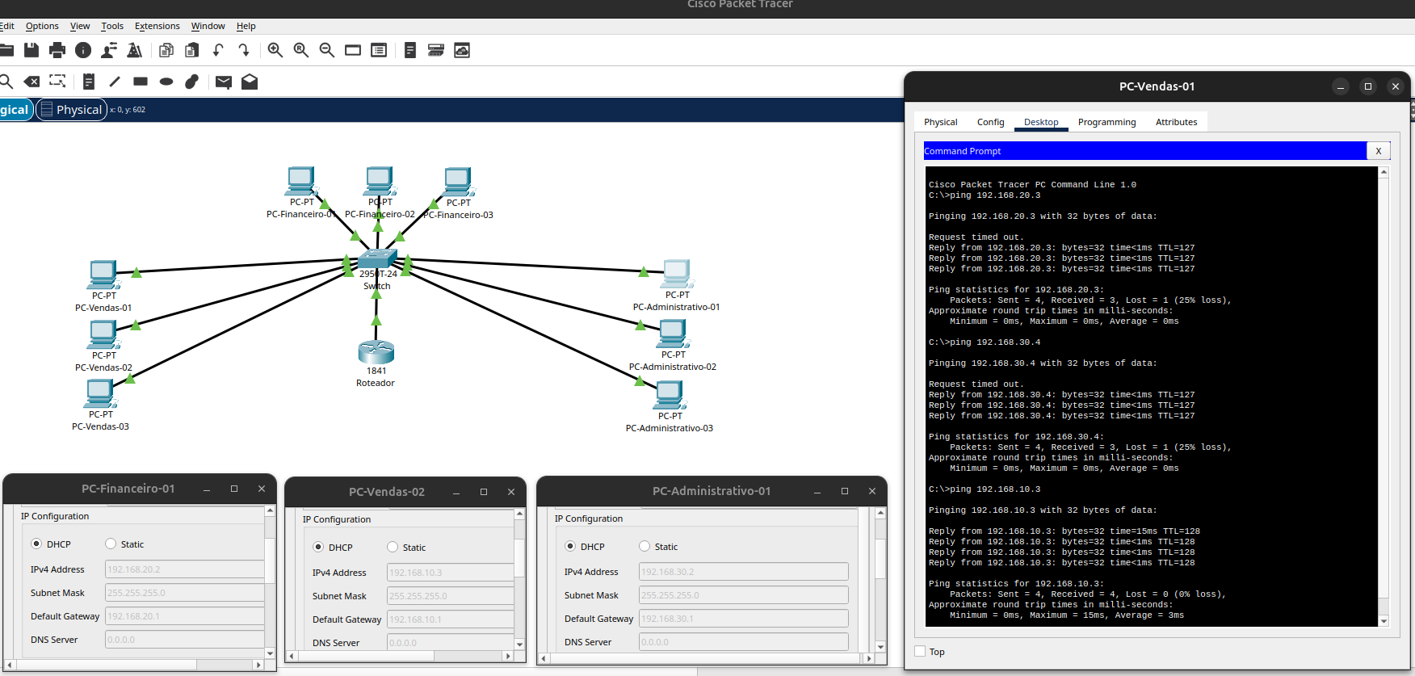
Task: Open the Options menu
Action: [x=42, y=26]
